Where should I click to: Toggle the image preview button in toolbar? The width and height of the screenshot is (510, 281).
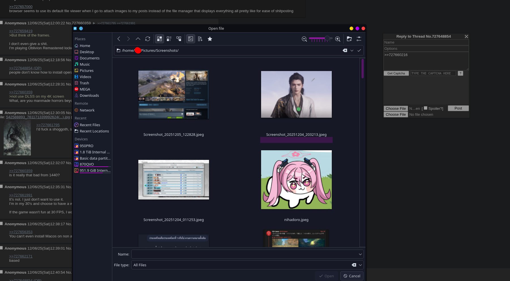191,39
